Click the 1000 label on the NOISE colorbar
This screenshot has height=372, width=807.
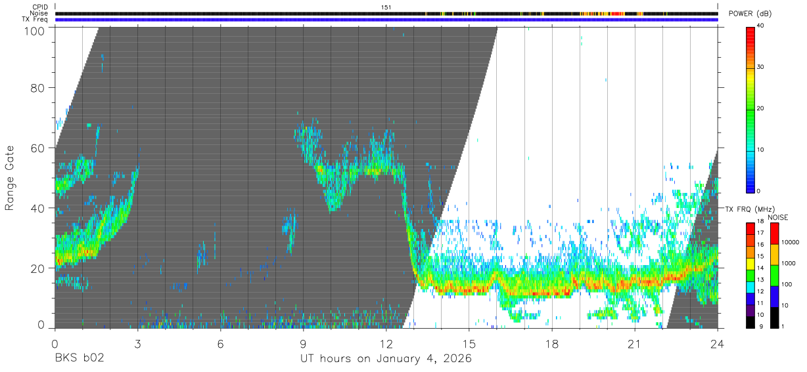(x=788, y=263)
